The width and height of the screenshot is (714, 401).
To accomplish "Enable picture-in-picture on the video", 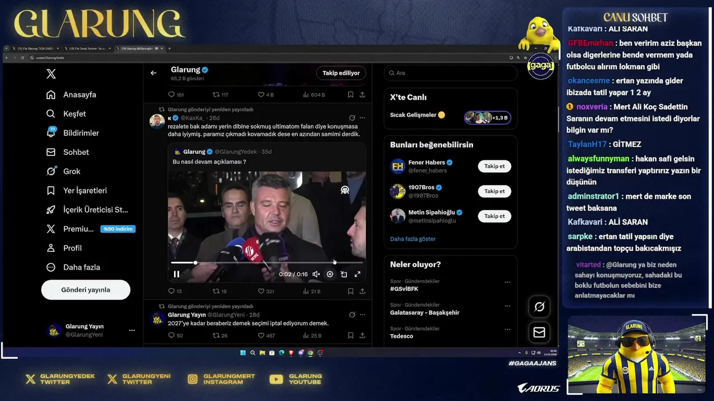I will (x=344, y=274).
